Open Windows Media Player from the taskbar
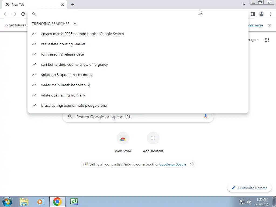Image resolution: width=276 pixels, height=207 pixels. (x=40, y=202)
